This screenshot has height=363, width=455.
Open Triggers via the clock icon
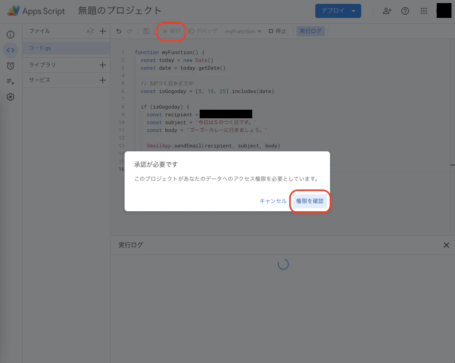click(11, 65)
